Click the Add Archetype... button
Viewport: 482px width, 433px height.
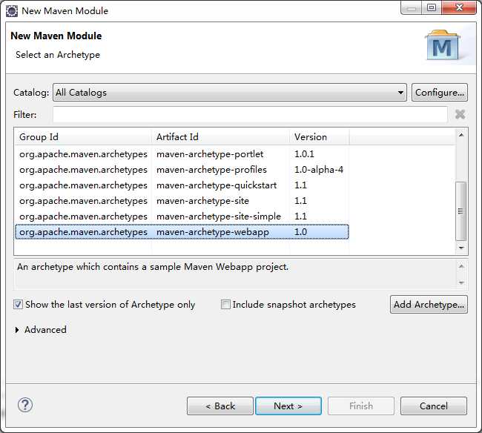coord(429,305)
